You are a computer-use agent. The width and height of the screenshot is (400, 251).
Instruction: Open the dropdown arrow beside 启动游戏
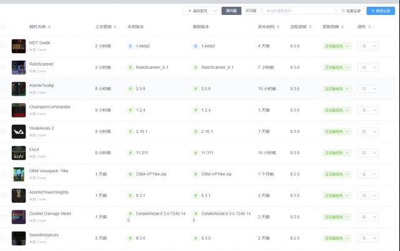215,11
